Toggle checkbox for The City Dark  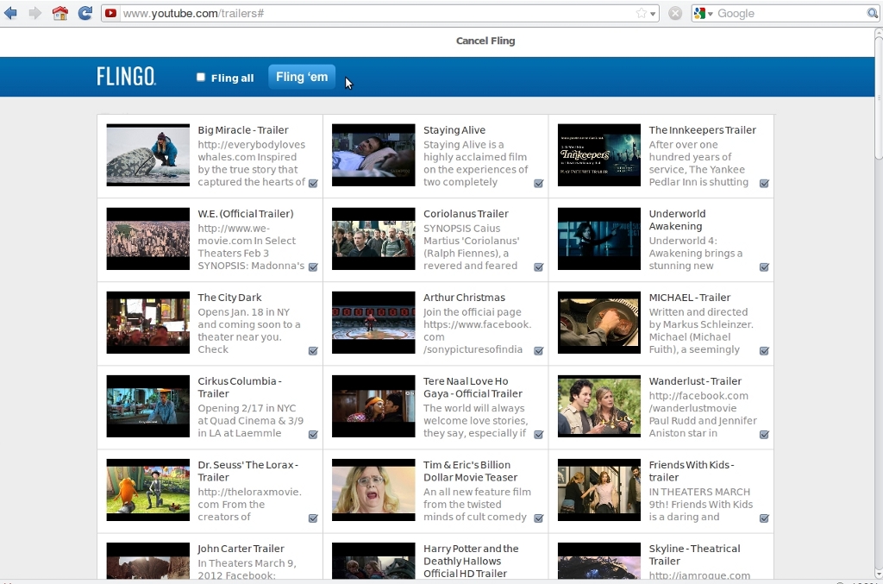point(313,351)
